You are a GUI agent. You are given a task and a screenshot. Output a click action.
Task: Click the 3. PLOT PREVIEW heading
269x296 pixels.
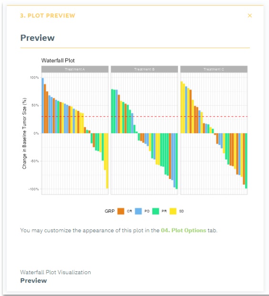coord(48,16)
